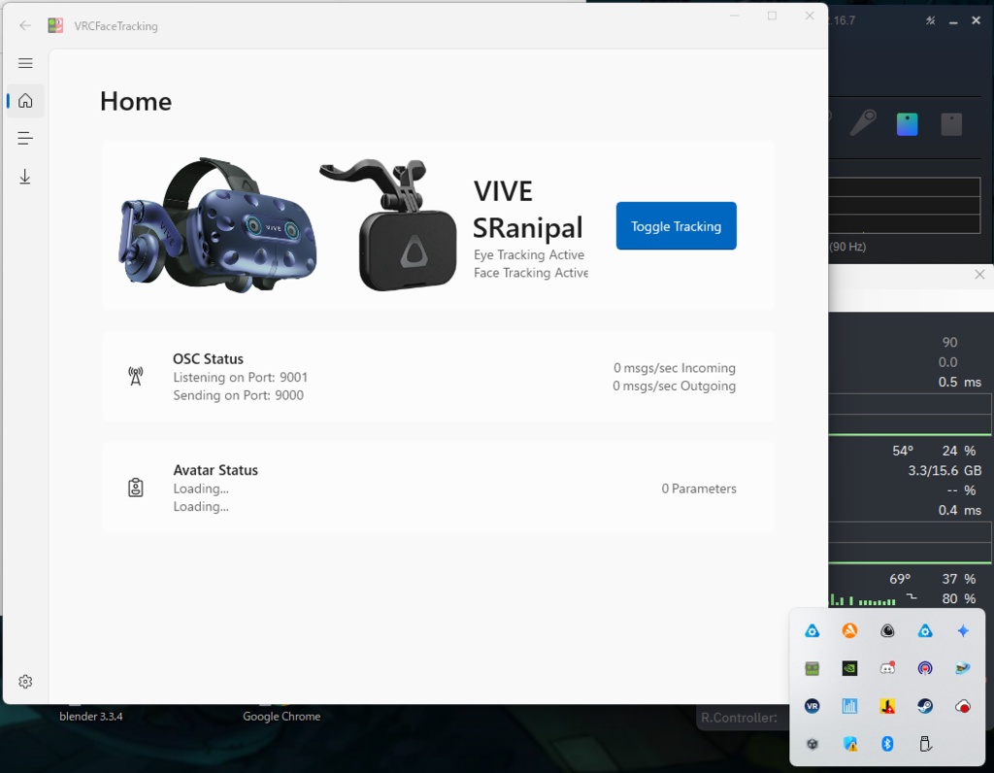Open the hamburger navigation menu
The height and width of the screenshot is (773, 994).
(x=25, y=63)
